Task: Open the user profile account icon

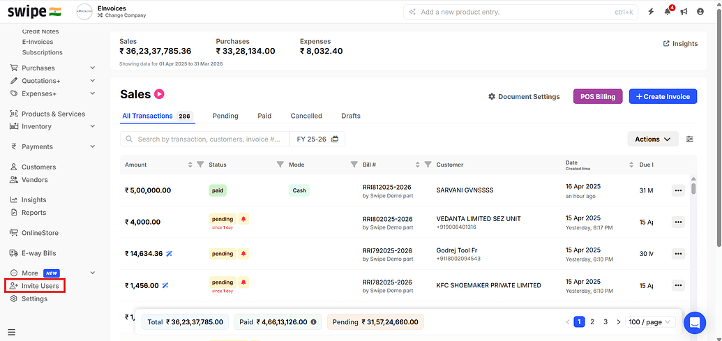Action: point(700,12)
